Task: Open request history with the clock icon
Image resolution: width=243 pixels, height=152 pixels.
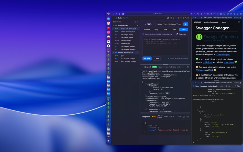Action: pos(171,18)
